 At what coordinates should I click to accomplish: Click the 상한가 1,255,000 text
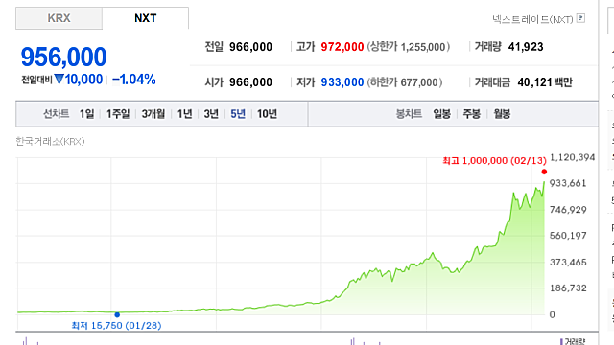point(409,47)
